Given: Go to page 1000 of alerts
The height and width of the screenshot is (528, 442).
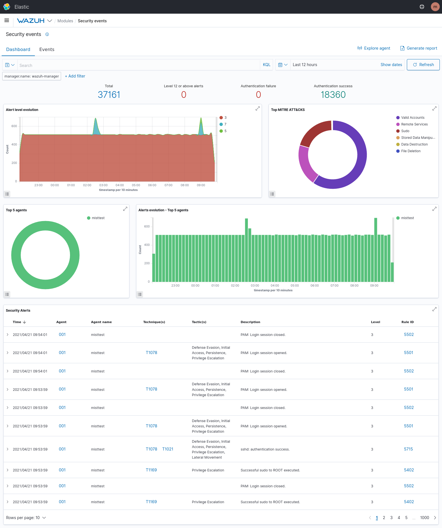Looking at the screenshot, I should (x=424, y=518).
